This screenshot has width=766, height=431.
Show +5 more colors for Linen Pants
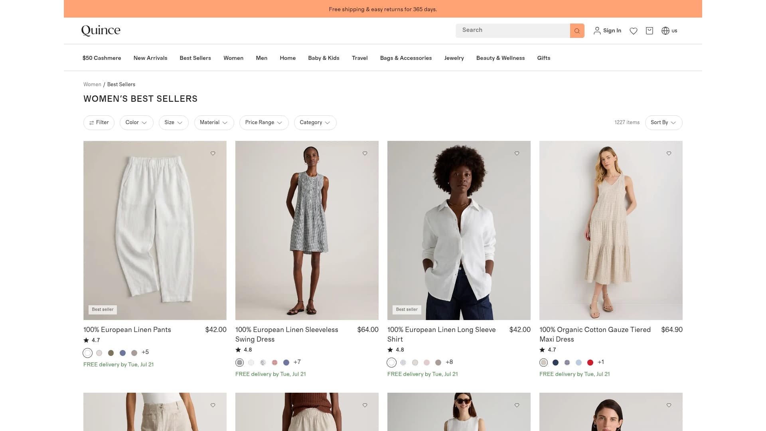point(145,352)
